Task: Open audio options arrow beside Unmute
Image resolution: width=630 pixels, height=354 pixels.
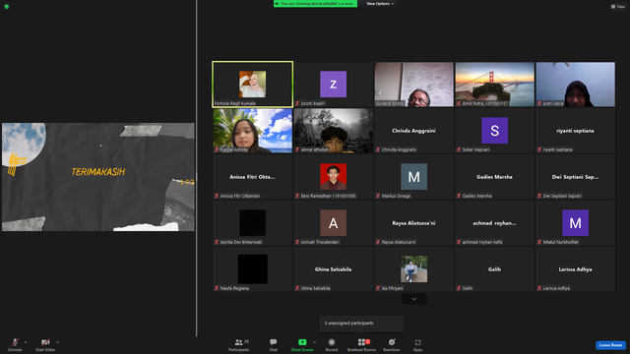Action: coord(26,342)
